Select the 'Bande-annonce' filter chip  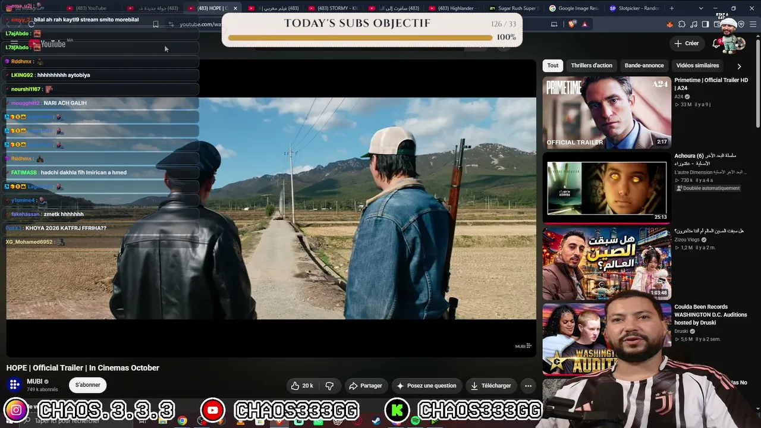[644, 65]
